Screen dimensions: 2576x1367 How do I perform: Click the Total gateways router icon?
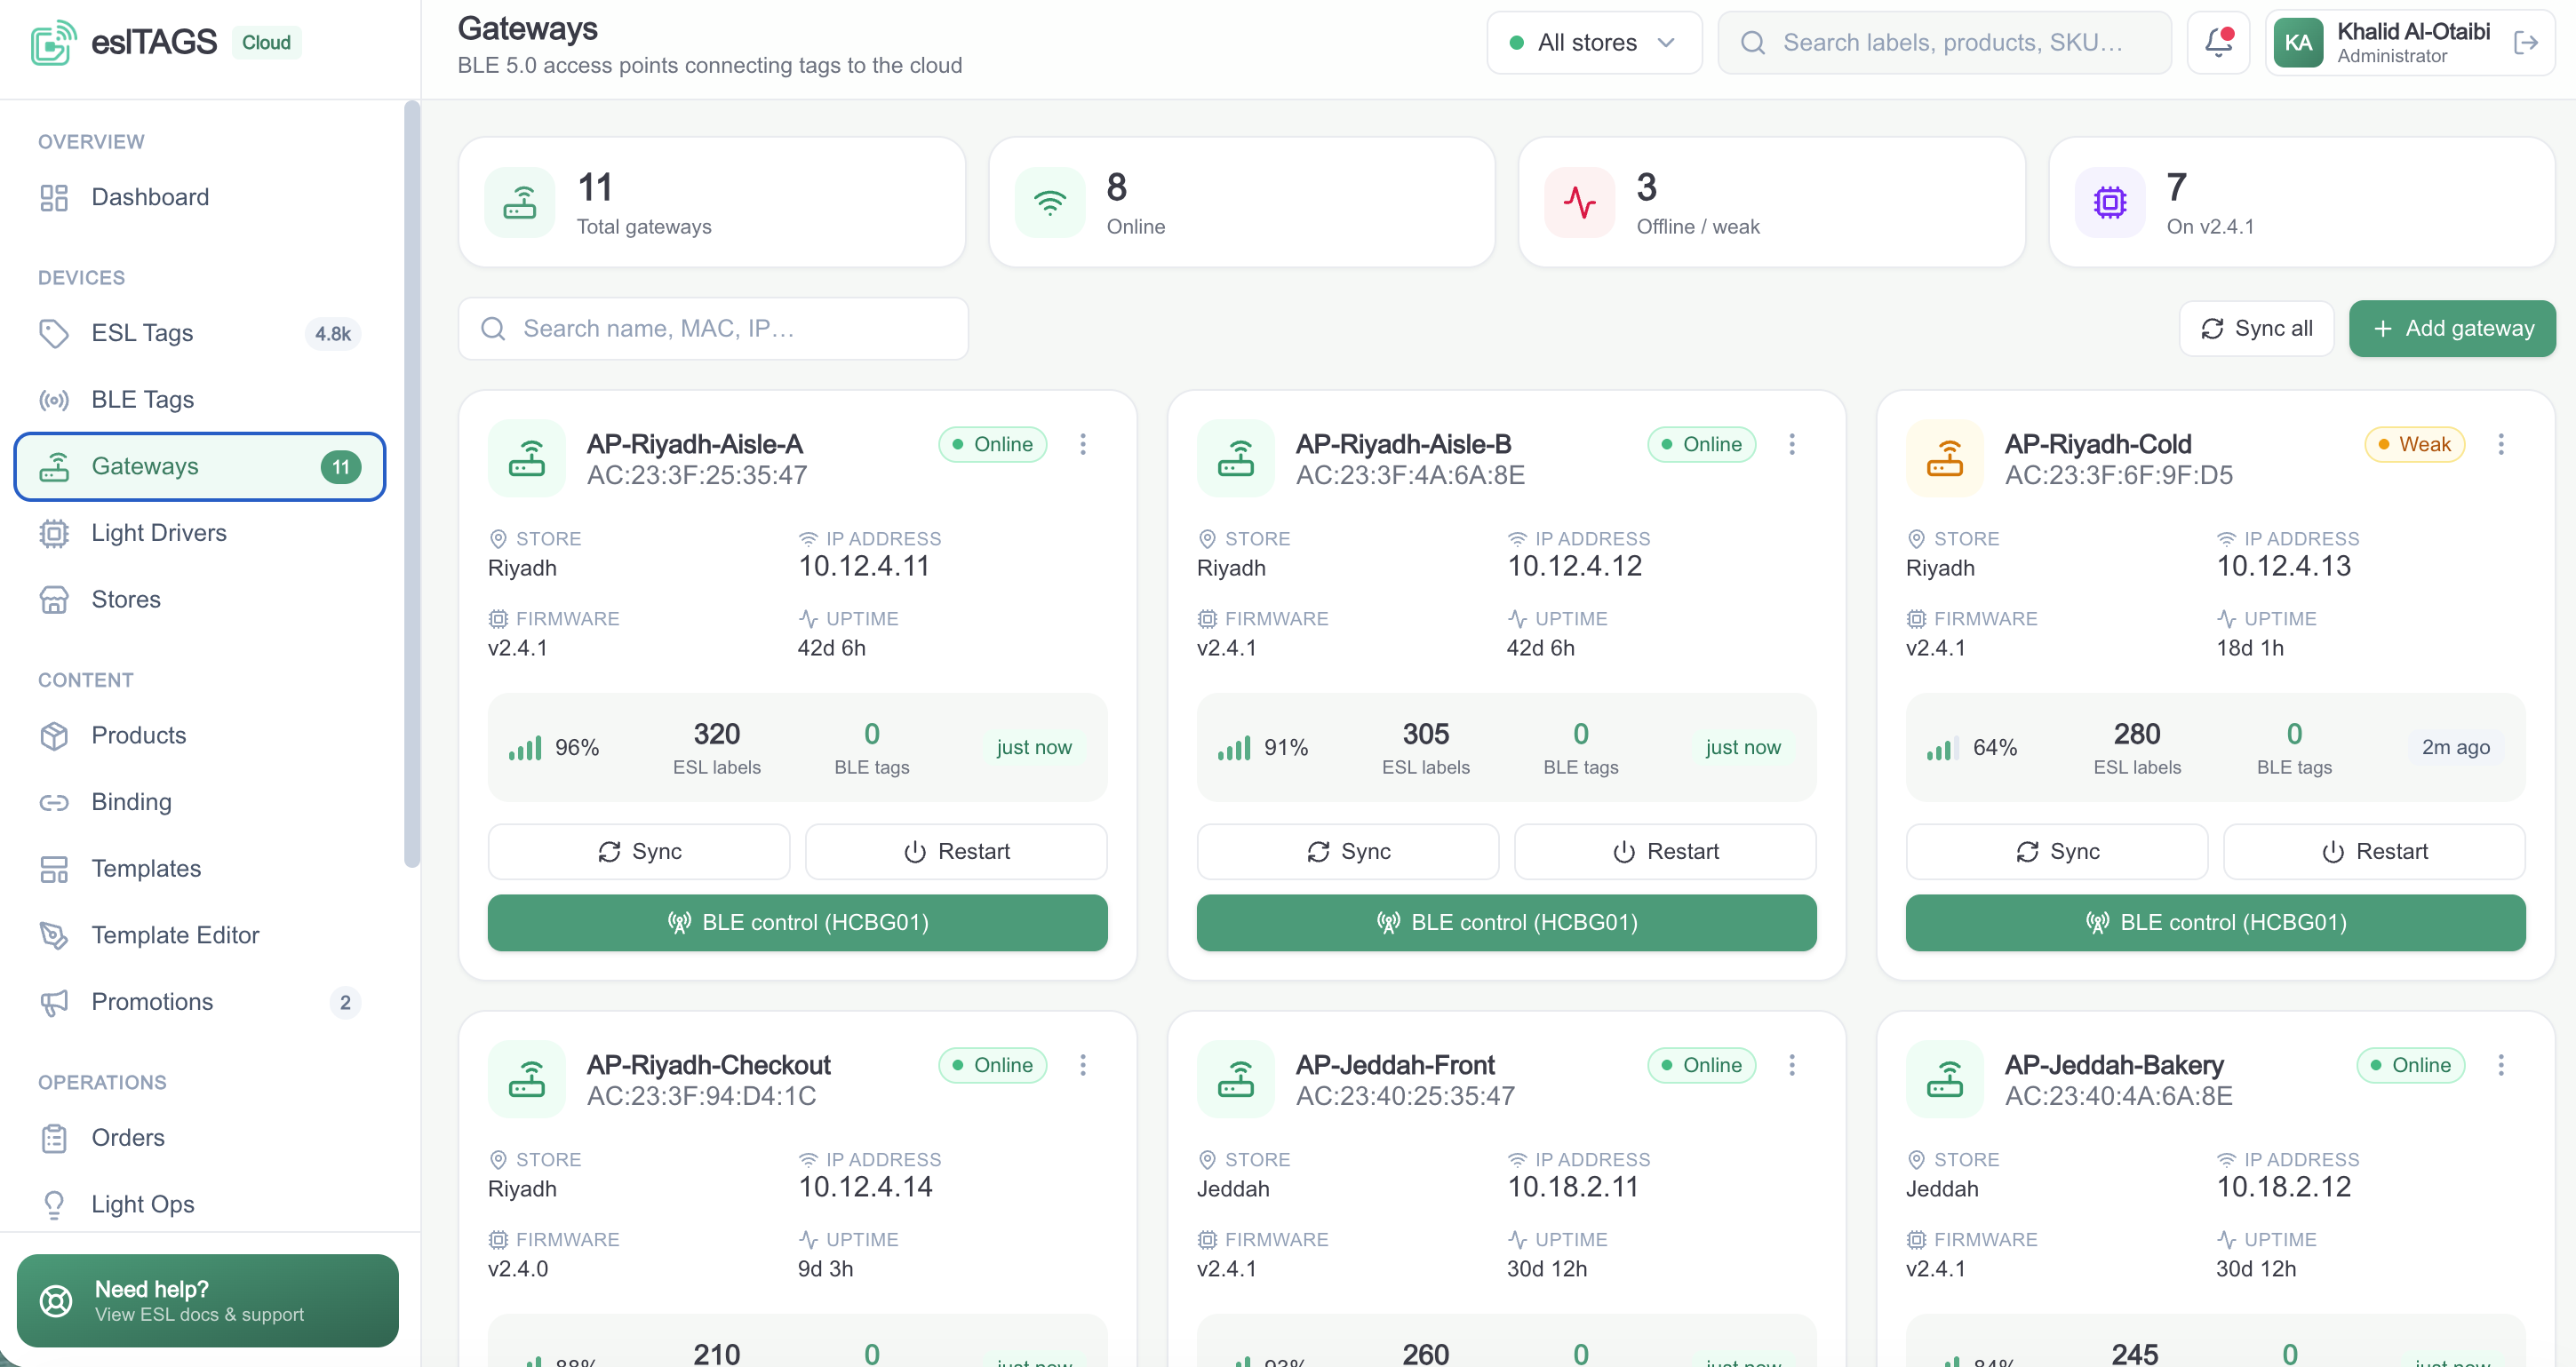tap(520, 202)
